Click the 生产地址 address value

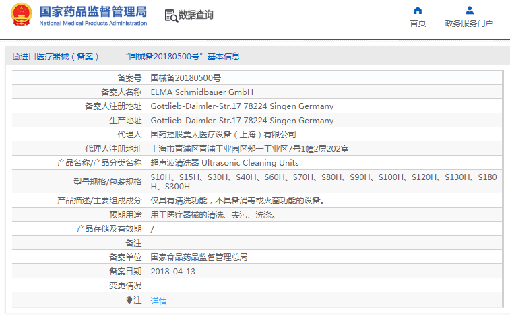point(242,121)
